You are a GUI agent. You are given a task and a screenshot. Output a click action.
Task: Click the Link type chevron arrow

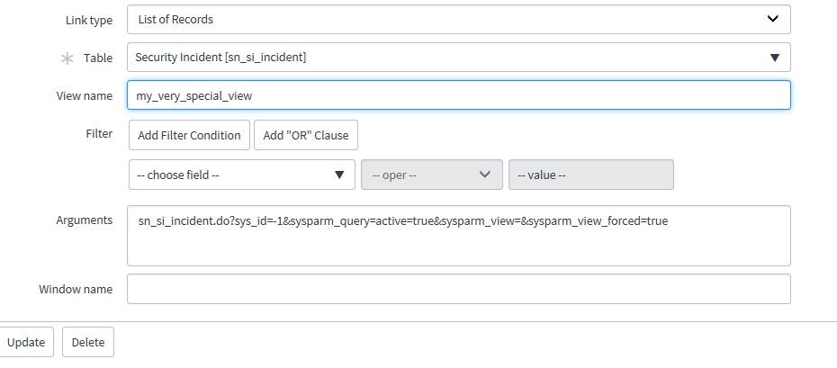(x=772, y=19)
